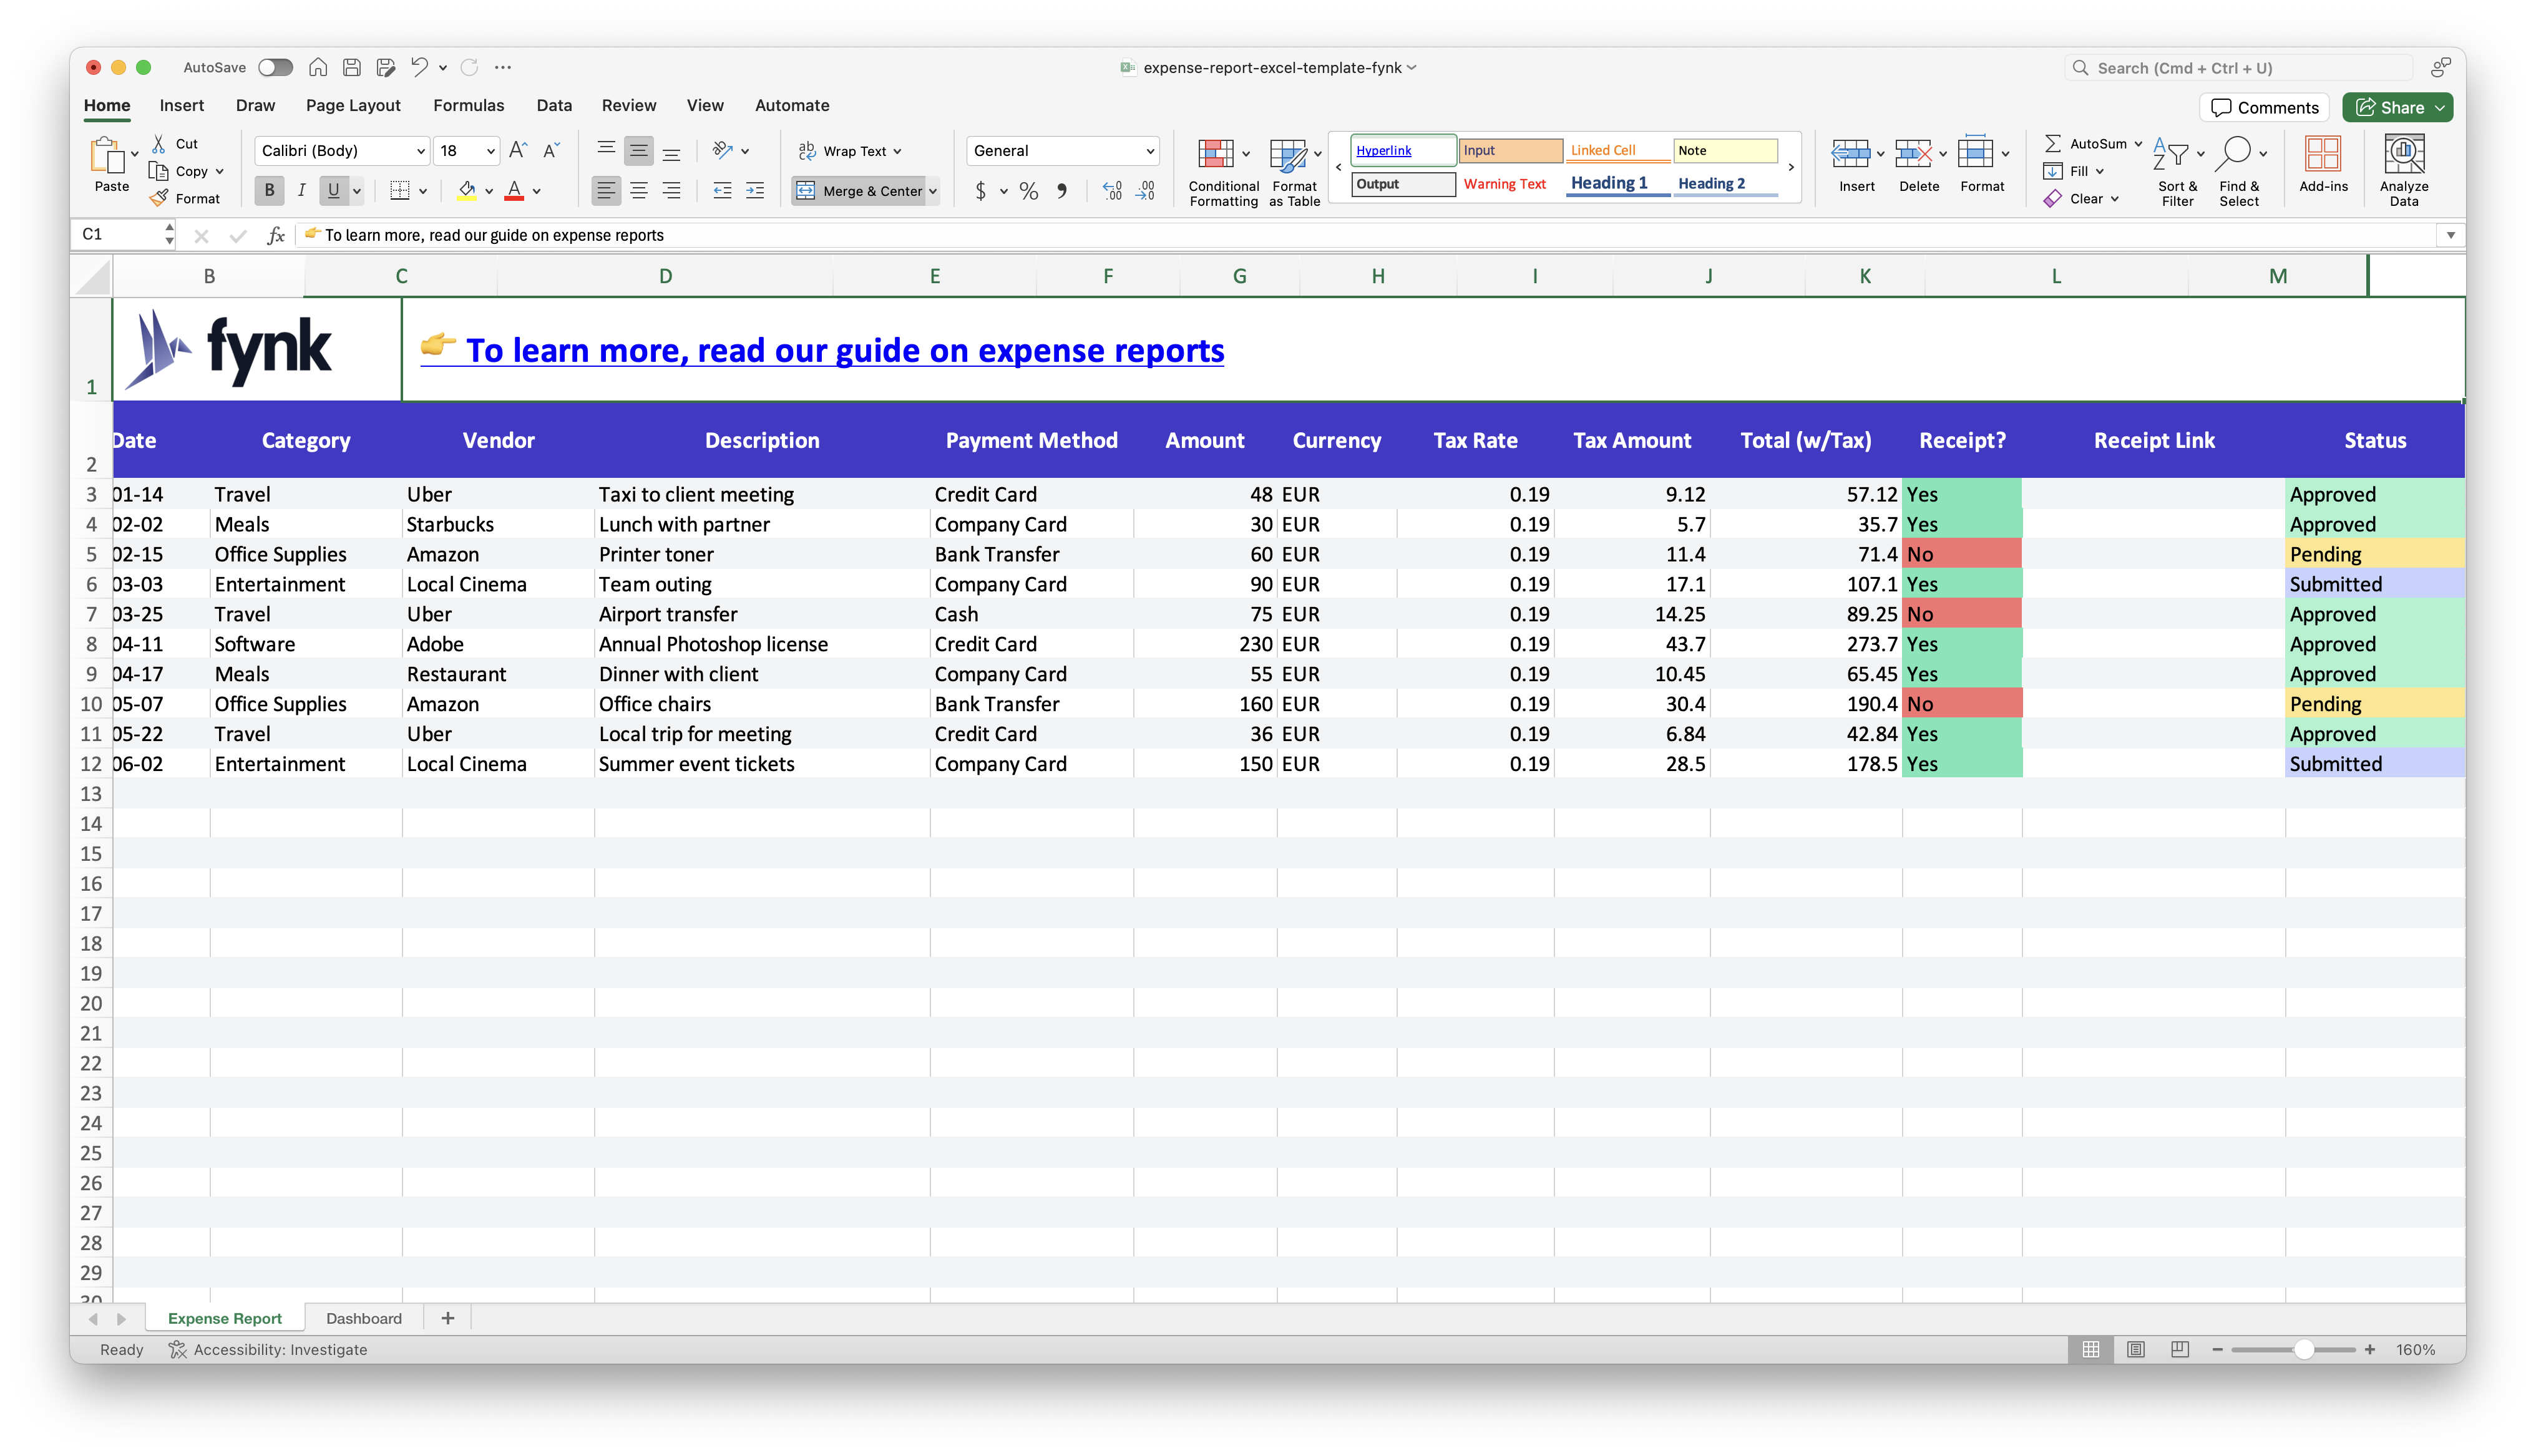Viewport: 2536px width, 1456px height.
Task: Click the Orientation text angle icon
Action: click(722, 150)
